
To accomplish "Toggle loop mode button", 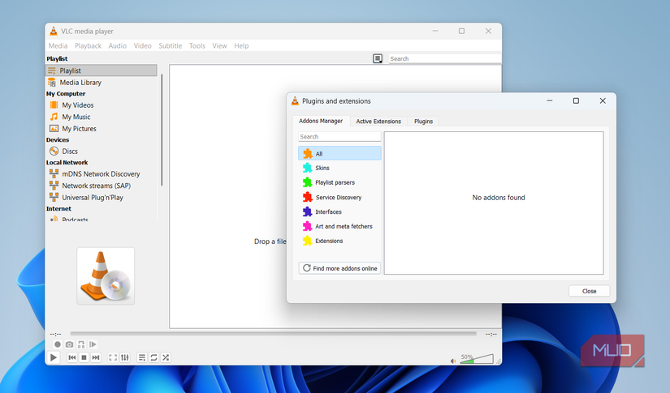I will [x=153, y=357].
